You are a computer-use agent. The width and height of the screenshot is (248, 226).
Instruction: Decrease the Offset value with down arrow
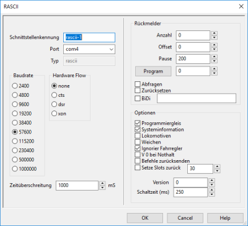215,49
